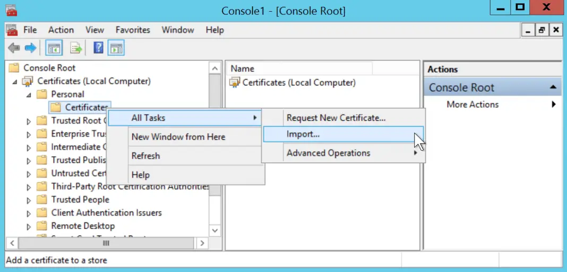Collapse Certificates (Local Computer) tree node

point(15,82)
